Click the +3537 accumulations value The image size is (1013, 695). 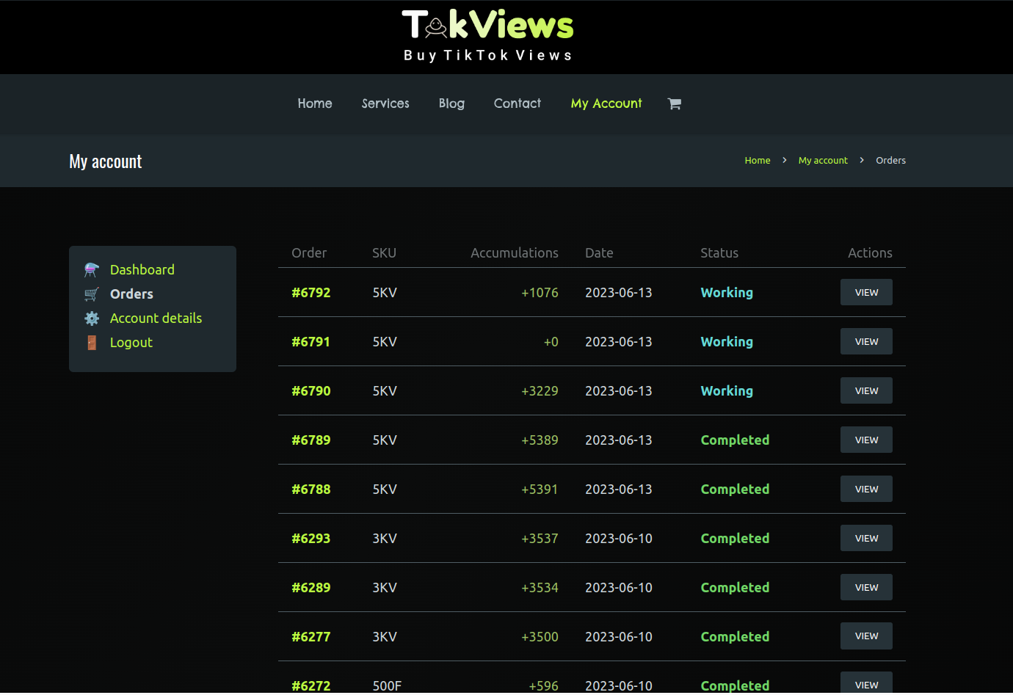tap(540, 539)
